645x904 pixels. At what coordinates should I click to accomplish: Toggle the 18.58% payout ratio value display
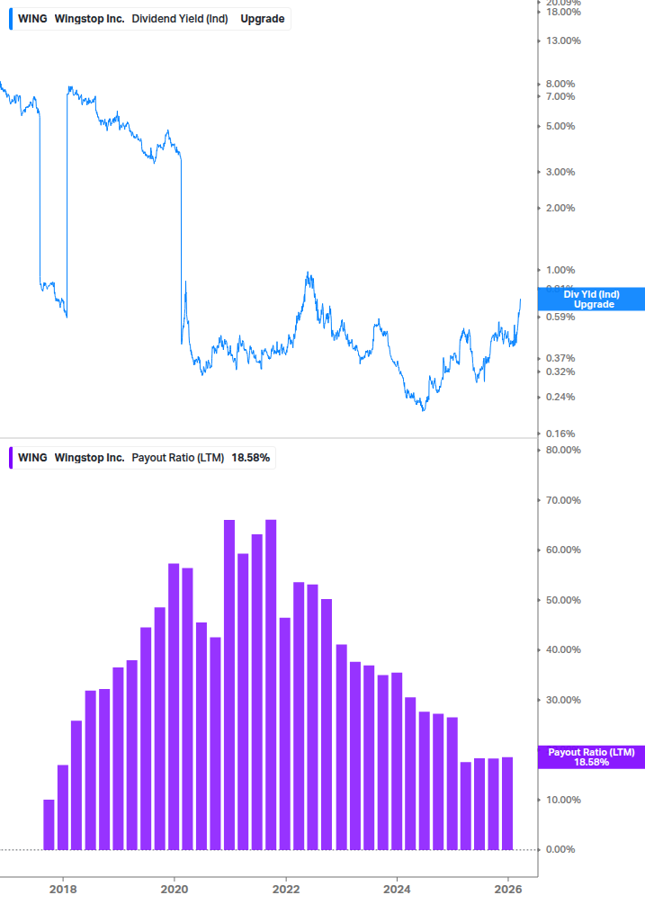pos(249,458)
